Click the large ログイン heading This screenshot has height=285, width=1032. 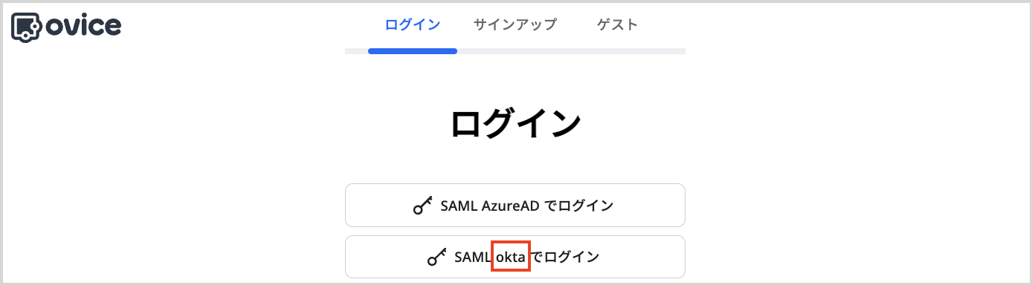click(515, 123)
